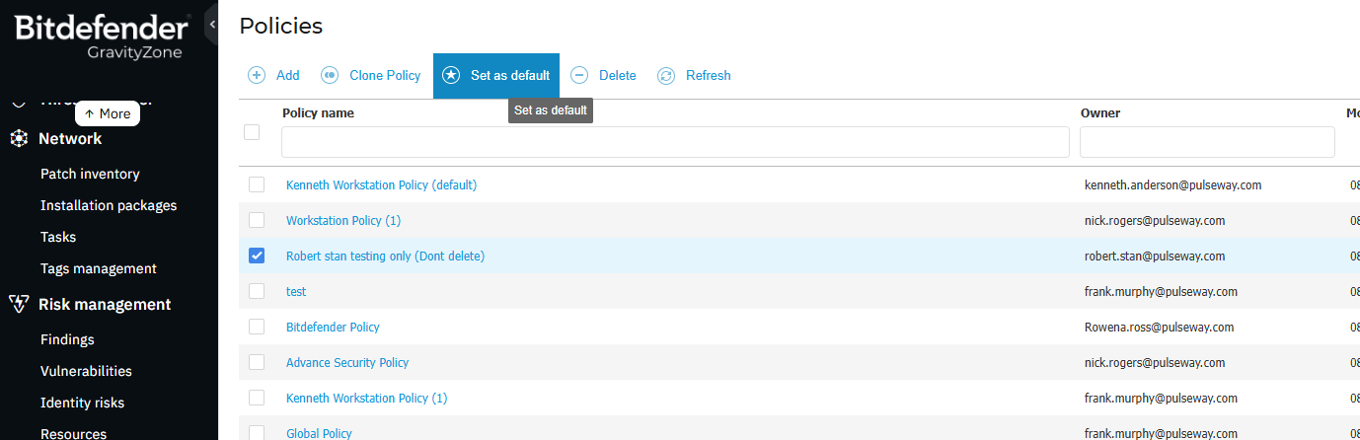Click the Risk management shield icon
This screenshot has width=1360, height=440.
point(19,304)
